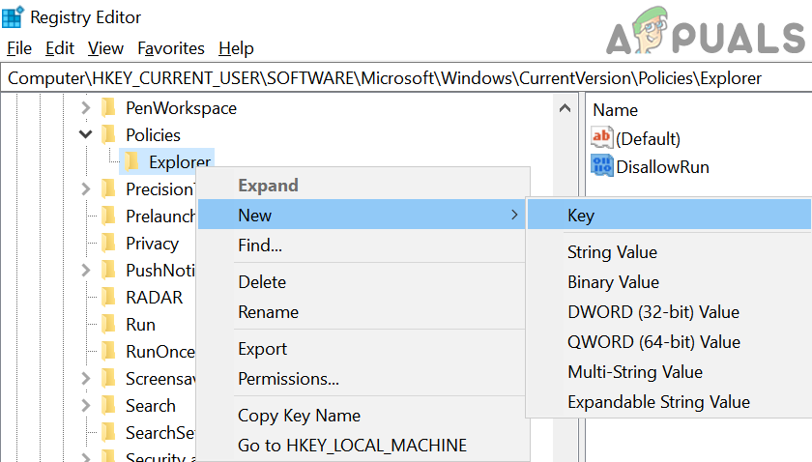Click the Policies folder icon

[x=108, y=134]
